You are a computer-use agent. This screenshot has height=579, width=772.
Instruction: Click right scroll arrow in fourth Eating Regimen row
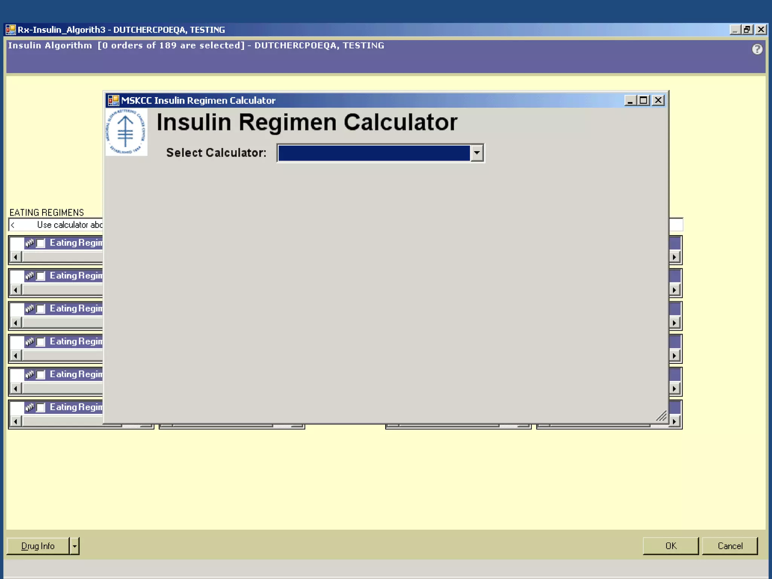coord(674,355)
